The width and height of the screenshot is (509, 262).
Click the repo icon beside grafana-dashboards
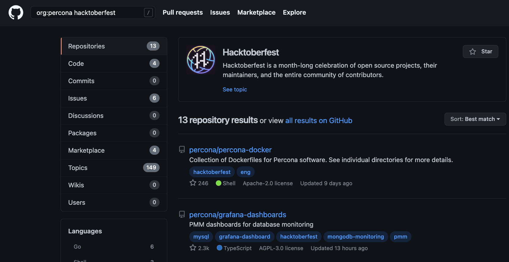coord(182,214)
